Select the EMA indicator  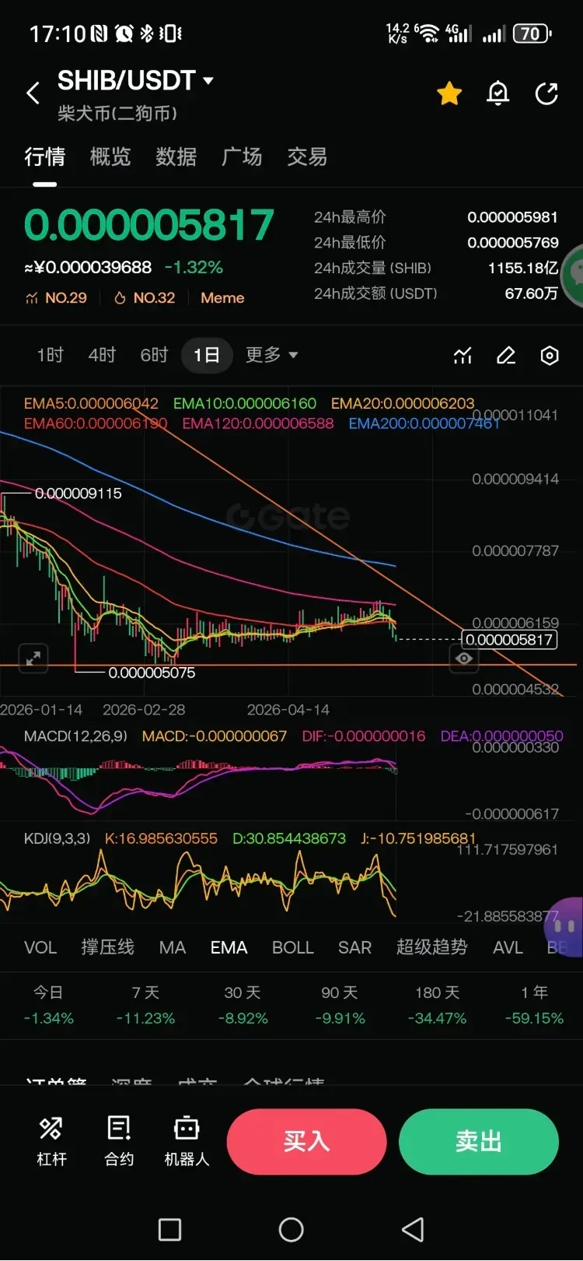point(229,947)
